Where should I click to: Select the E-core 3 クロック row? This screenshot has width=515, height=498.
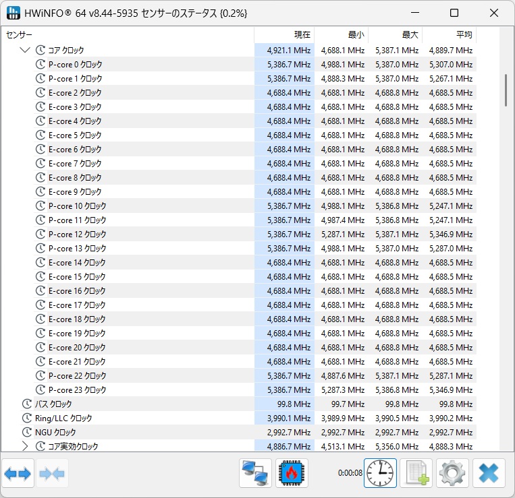point(255,106)
